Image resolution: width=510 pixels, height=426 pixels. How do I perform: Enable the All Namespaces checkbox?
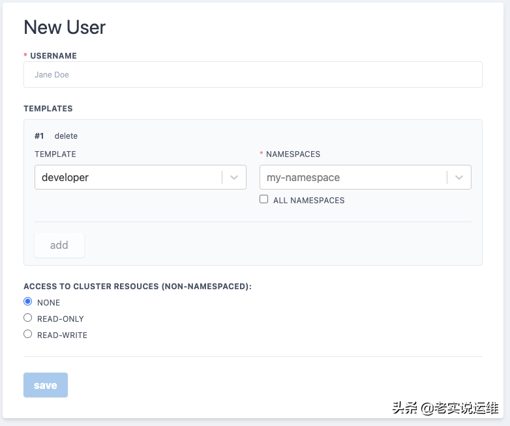[263, 199]
